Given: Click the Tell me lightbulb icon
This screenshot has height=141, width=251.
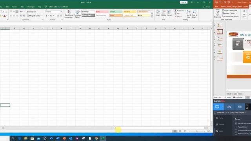Looking at the screenshot, I should coord(46,7).
